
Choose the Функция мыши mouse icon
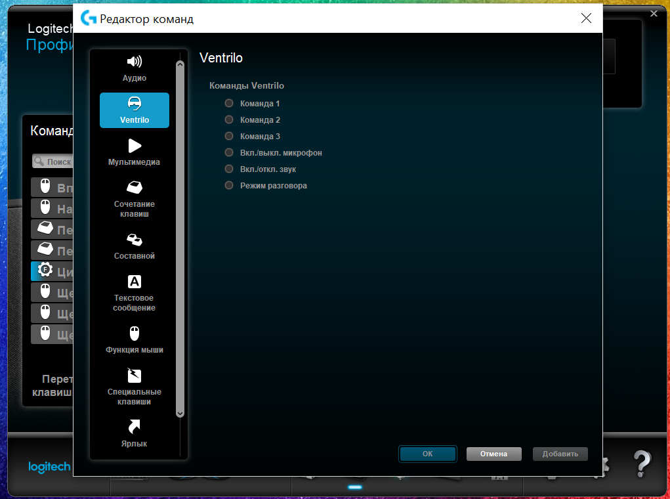[134, 334]
